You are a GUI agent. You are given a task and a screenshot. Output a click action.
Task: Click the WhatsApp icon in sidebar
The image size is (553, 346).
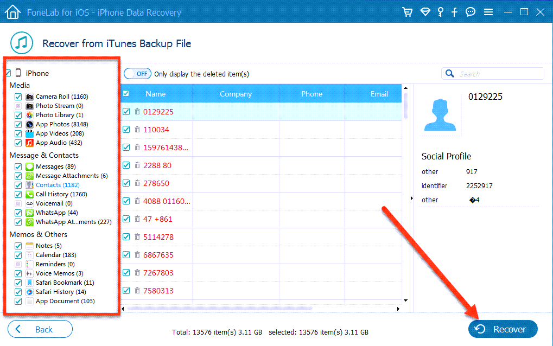(x=30, y=213)
